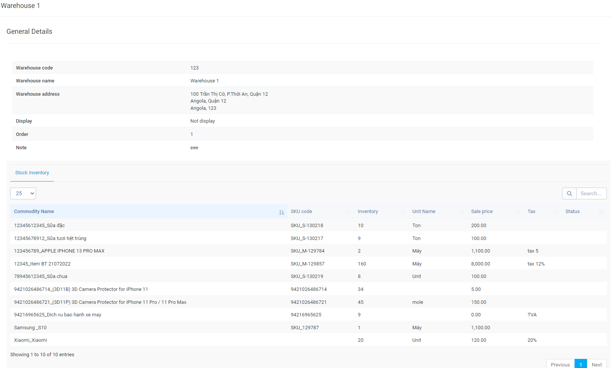Click the sort icon beside SKU code
611x368 pixels.
click(x=349, y=212)
